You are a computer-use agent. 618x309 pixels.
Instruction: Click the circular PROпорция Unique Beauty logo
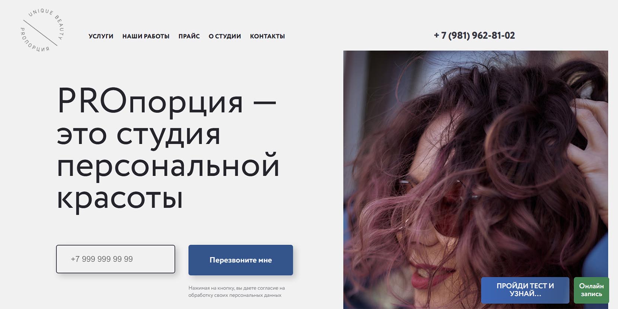tap(42, 31)
